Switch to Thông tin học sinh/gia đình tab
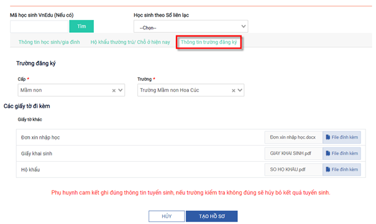 (49, 42)
